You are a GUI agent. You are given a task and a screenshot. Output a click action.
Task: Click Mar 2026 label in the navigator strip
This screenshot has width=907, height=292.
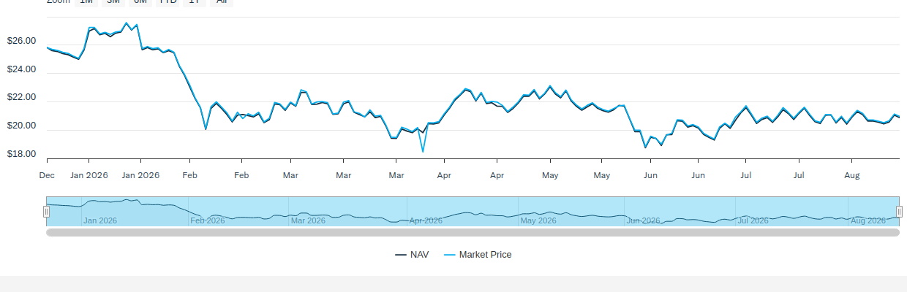coord(308,220)
